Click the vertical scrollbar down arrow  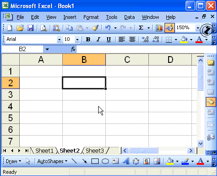click(200, 143)
